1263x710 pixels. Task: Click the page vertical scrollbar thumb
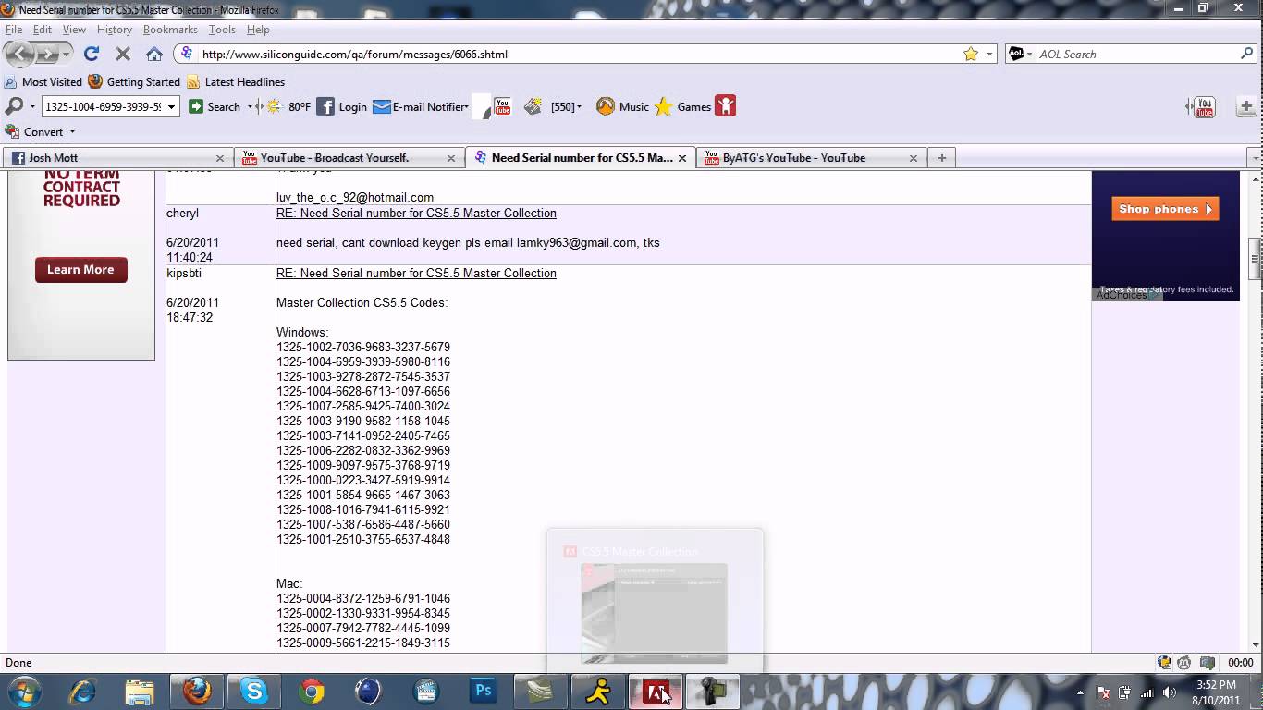pos(1255,258)
